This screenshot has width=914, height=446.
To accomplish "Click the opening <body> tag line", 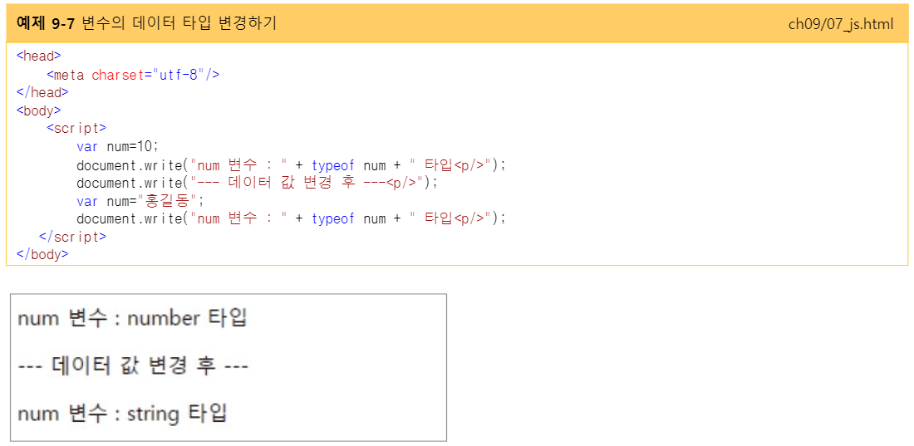I will click(39, 110).
